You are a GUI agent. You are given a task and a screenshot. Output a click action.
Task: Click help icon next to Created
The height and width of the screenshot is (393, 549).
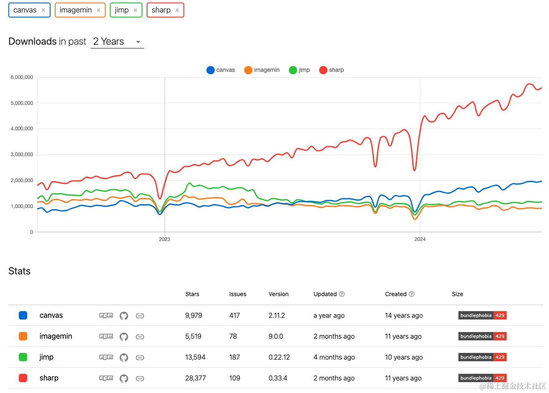[x=412, y=294]
